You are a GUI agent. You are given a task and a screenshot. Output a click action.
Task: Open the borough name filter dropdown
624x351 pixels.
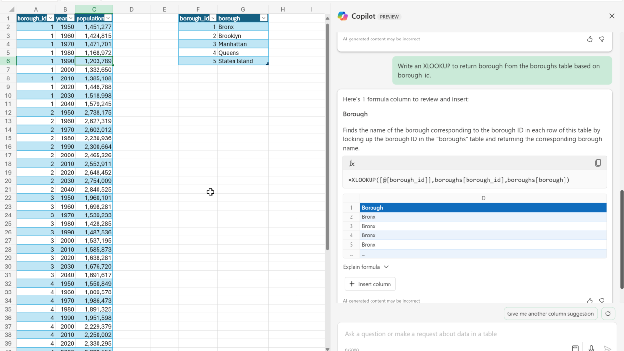[x=264, y=18]
